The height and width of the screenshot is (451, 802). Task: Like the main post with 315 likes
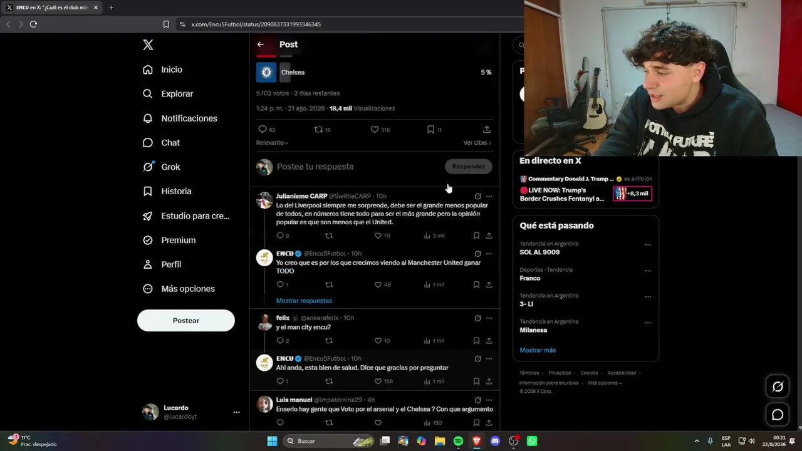375,130
